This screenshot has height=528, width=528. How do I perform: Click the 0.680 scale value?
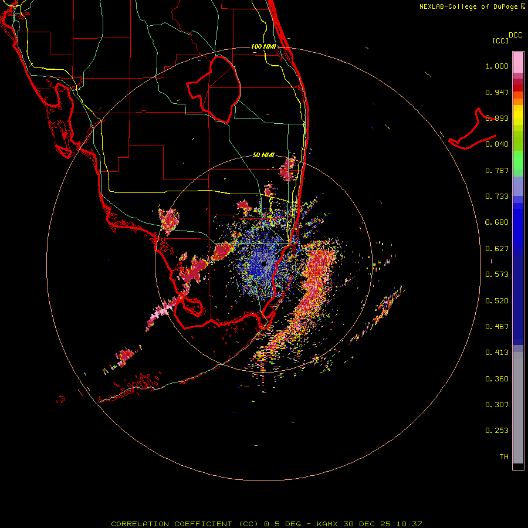click(x=497, y=222)
